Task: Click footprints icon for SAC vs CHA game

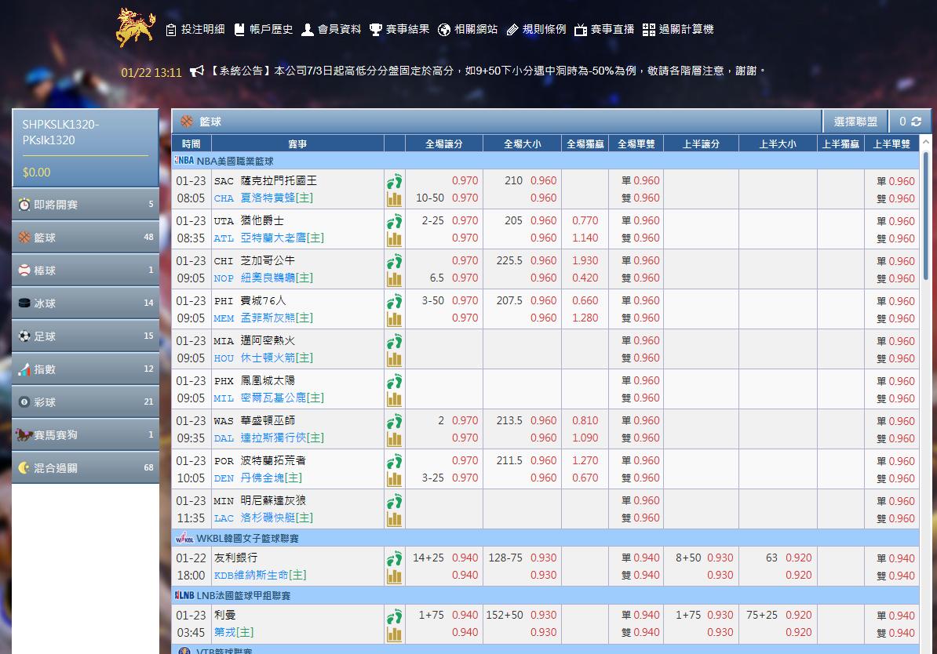Action: [x=395, y=181]
